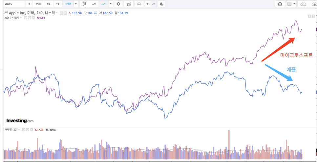Select the 1시간 interval

click(x=38, y=4)
